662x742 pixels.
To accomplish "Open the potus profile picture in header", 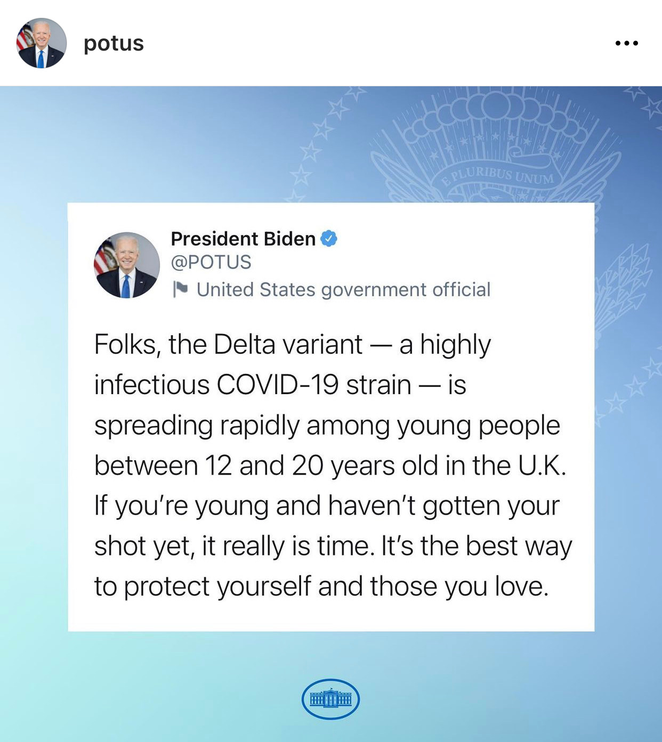I will click(42, 43).
